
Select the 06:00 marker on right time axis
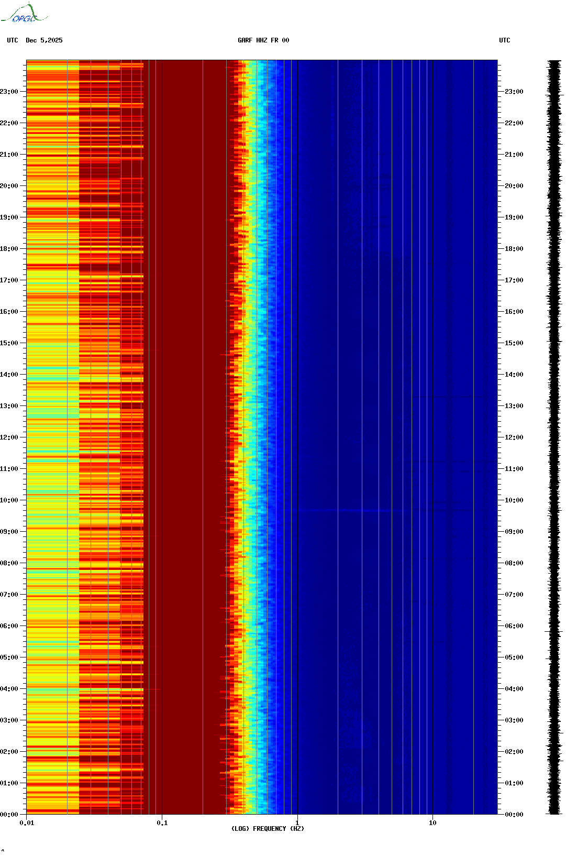pyautogui.click(x=514, y=626)
